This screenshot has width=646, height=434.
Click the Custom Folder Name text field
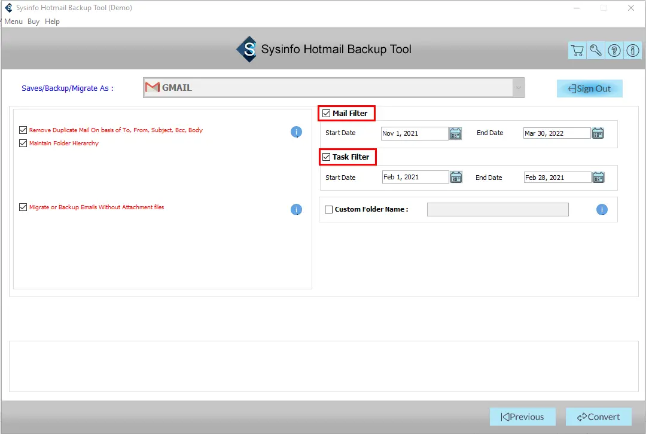(498, 210)
